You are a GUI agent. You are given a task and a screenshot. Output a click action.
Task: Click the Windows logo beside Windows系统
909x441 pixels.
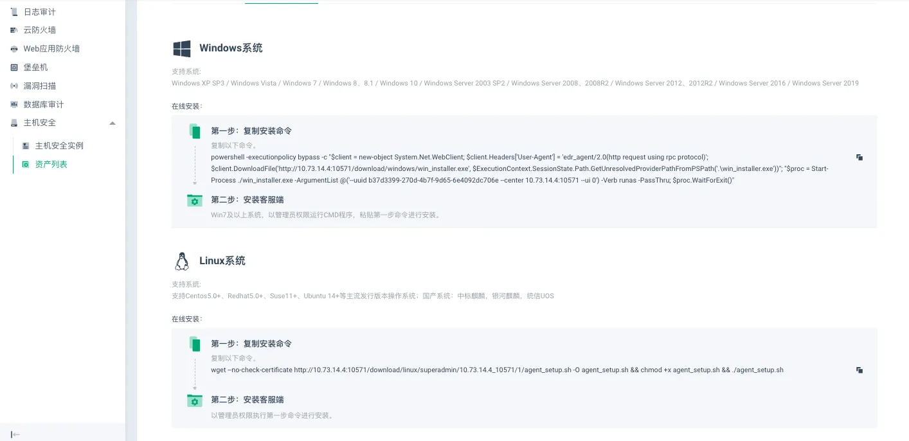182,48
